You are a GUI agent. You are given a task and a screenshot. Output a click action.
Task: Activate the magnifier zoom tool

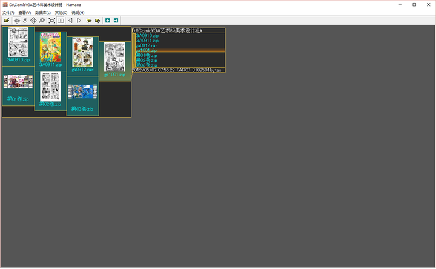click(42, 21)
